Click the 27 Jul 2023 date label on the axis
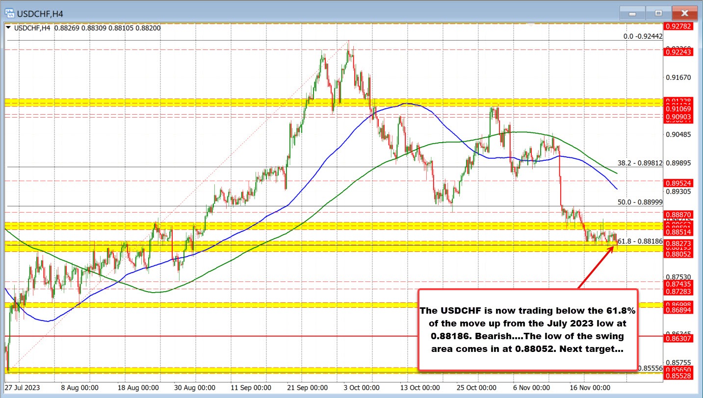This screenshot has width=703, height=398. 22,387
